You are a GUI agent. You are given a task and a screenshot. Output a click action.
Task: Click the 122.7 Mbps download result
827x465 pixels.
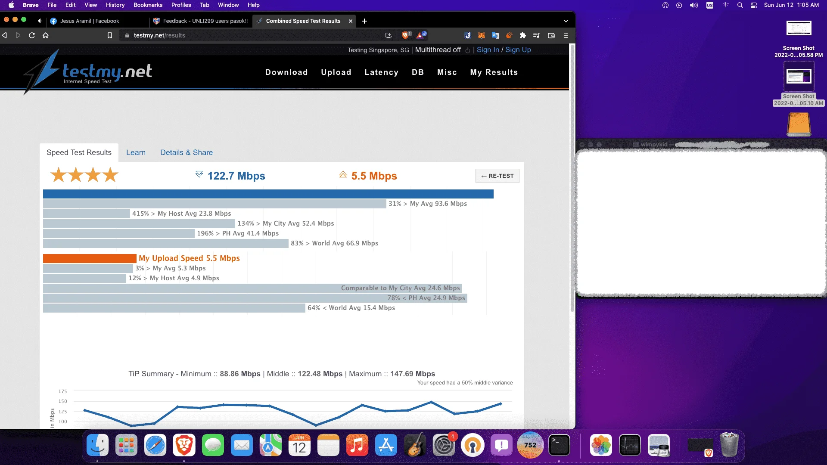(x=236, y=176)
